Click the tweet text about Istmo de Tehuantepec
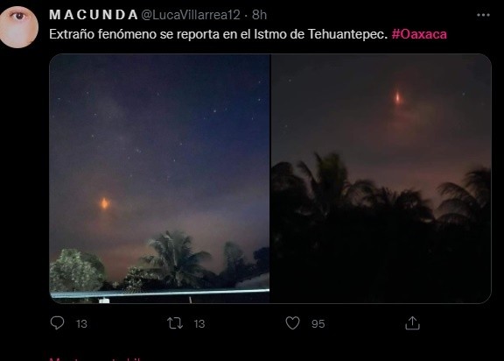This screenshot has height=361, width=504. pos(219,34)
